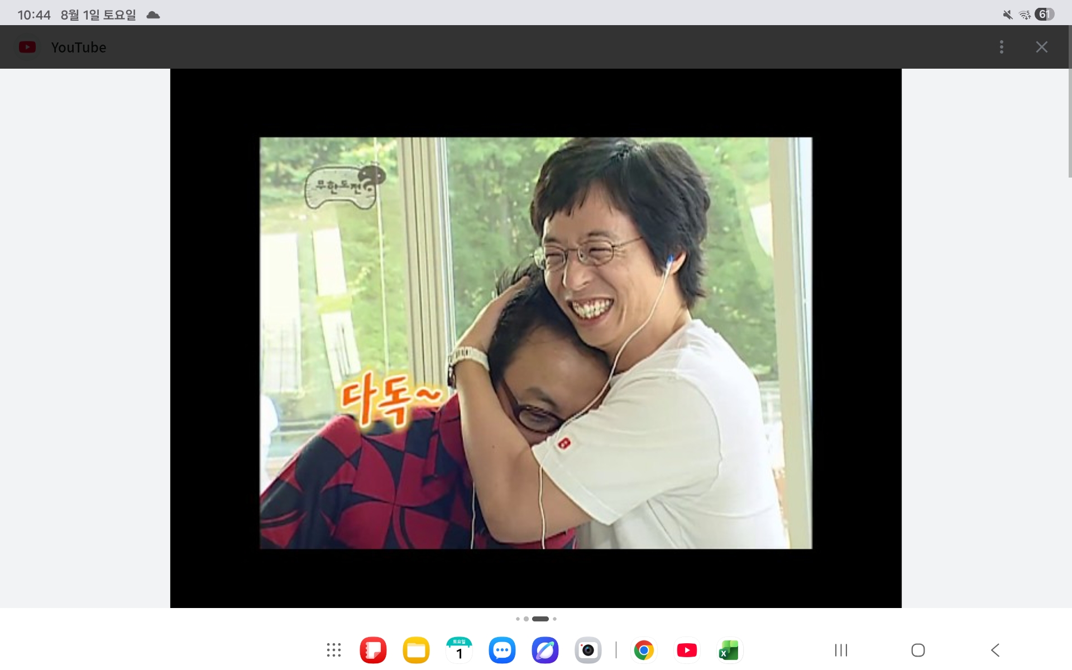Launch the Samsung Internet browser
Screen dimensions: 1072x670
point(545,650)
